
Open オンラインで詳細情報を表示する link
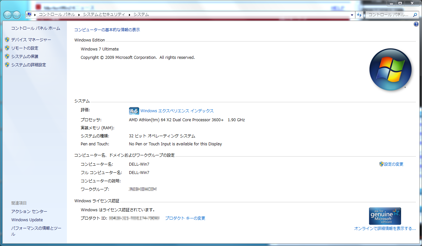[385, 228]
